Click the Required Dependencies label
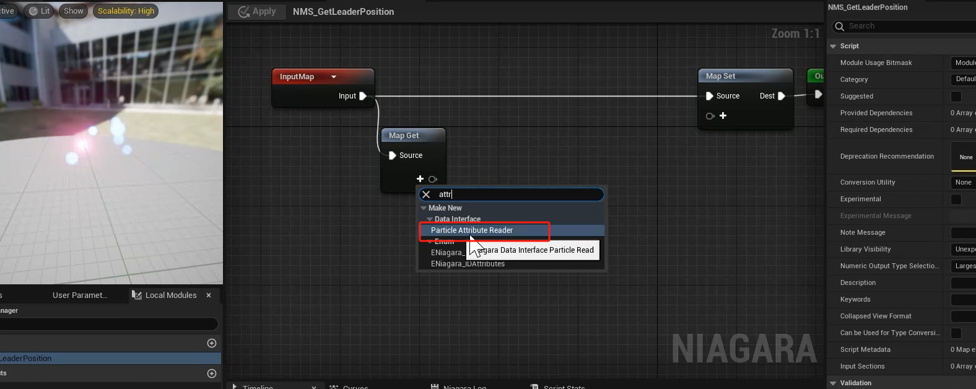This screenshot has height=389, width=976. [x=876, y=130]
